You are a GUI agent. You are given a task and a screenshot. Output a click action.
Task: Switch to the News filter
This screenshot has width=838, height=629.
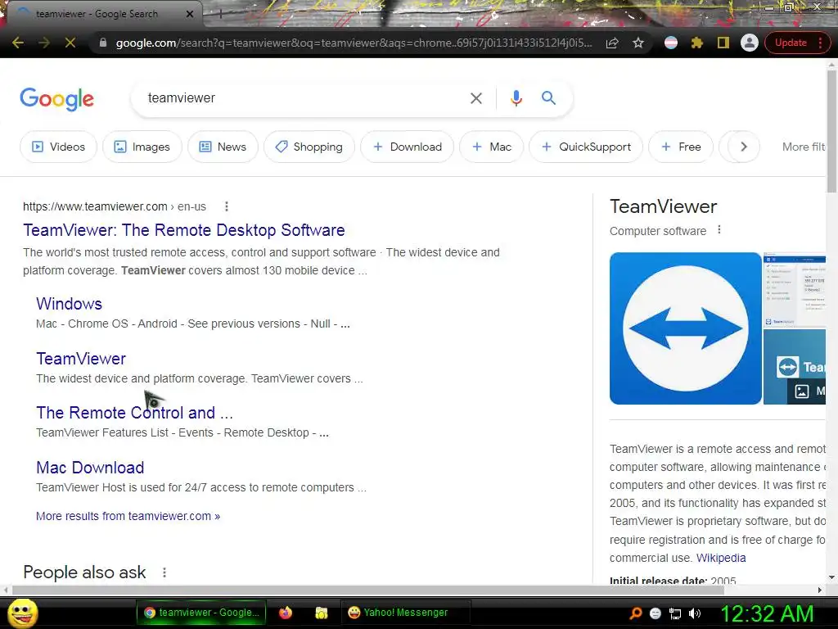[223, 147]
